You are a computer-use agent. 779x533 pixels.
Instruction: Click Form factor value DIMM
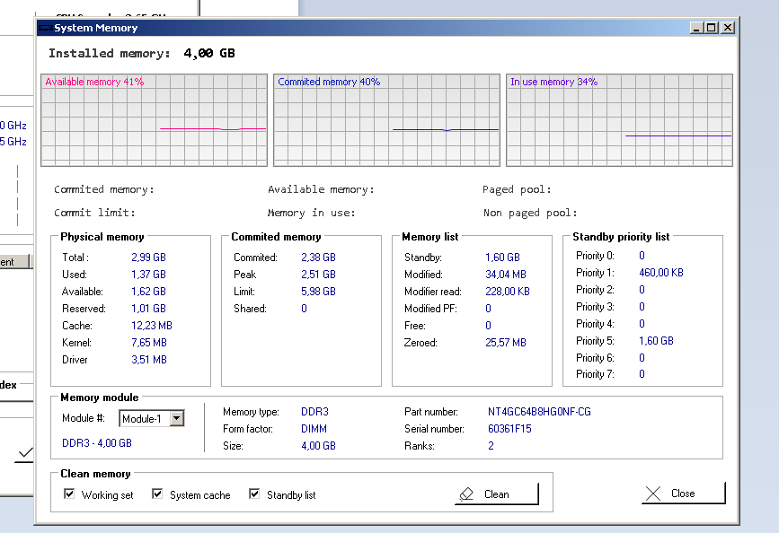click(x=314, y=428)
